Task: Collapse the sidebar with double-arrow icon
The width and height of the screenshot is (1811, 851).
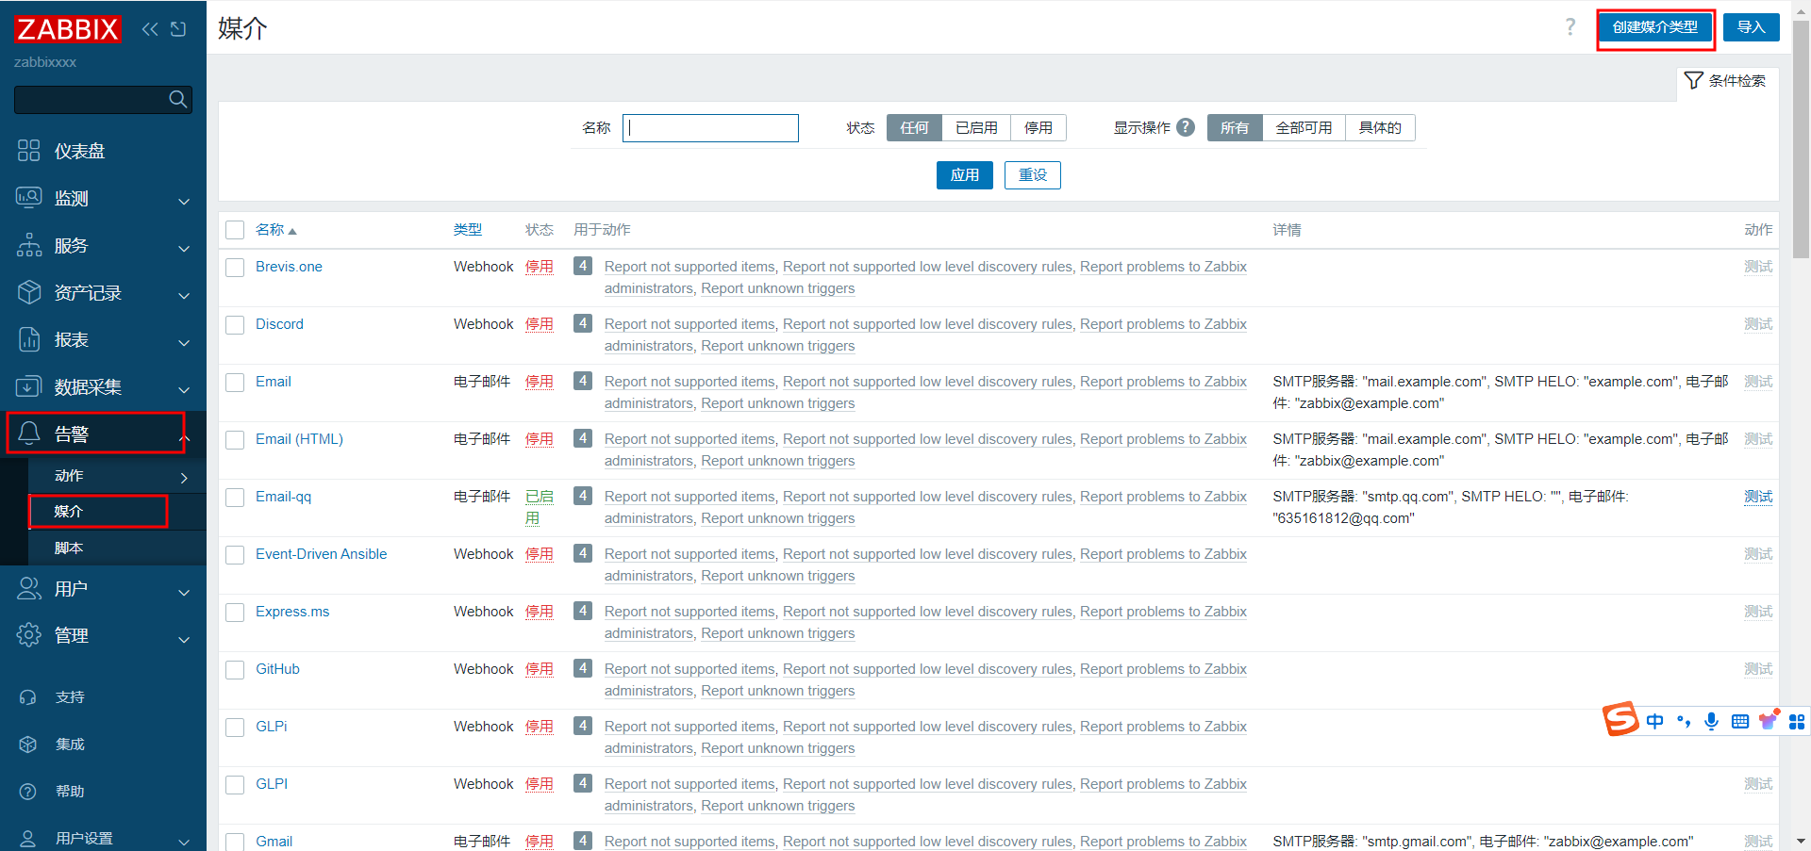Action: click(150, 29)
